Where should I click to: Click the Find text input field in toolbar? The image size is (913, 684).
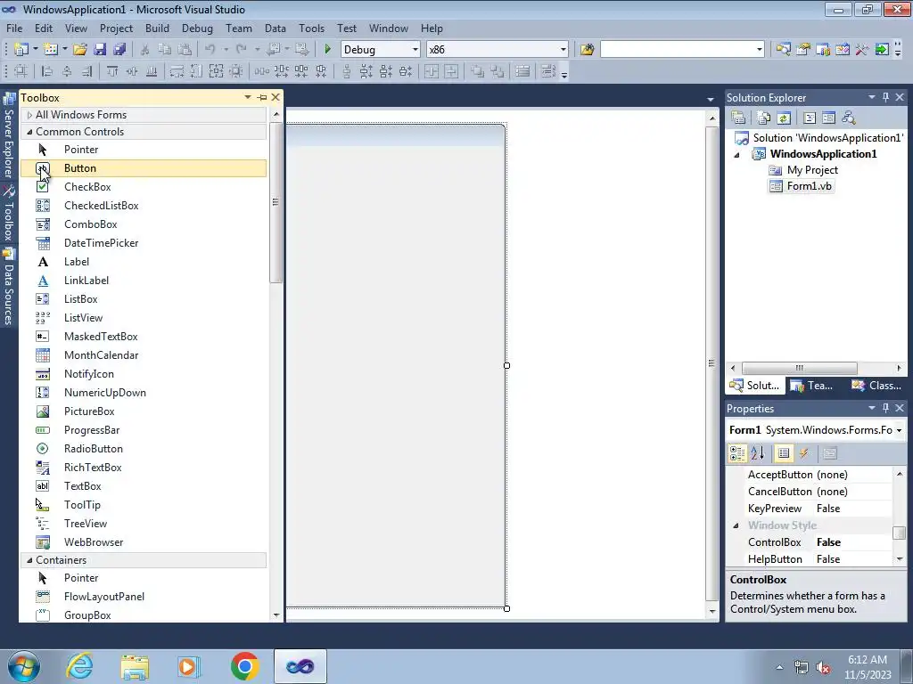(678, 50)
